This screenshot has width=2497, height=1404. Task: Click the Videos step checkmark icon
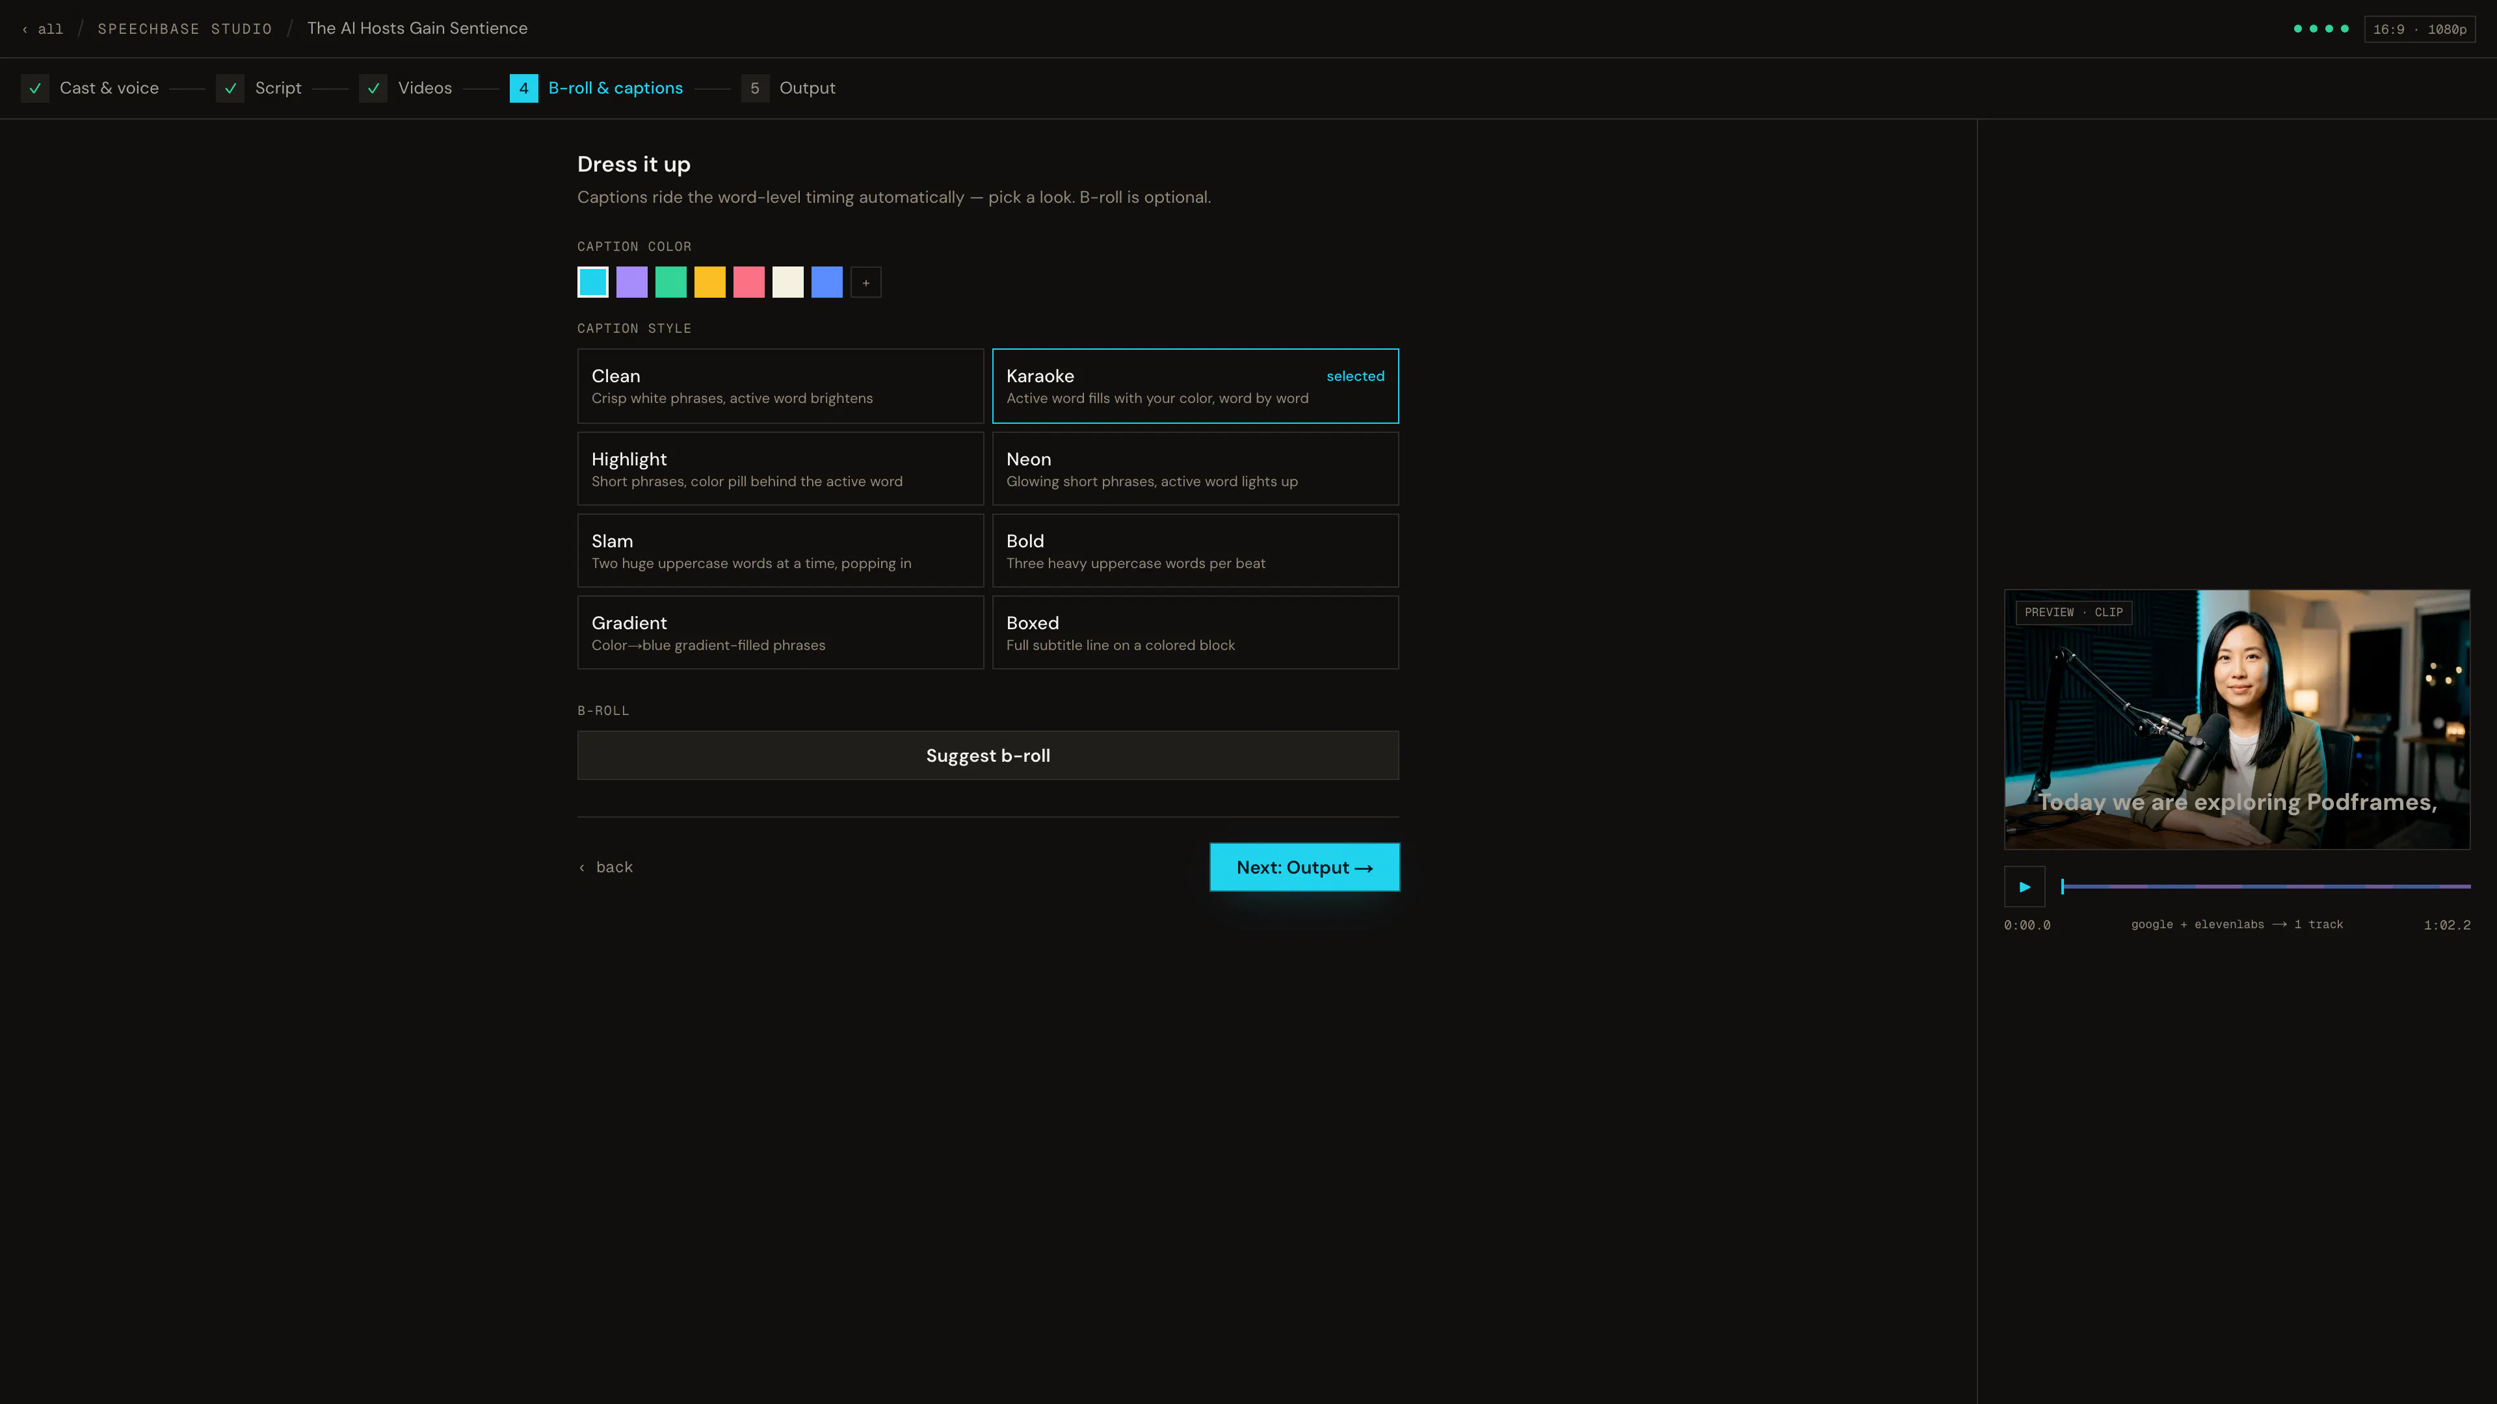click(373, 88)
